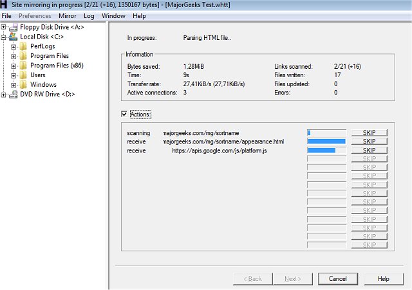Viewport: 412px width, 290px height.
Task: Click the Help button at the bottom
Action: click(x=384, y=278)
